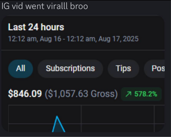Click the blue peak on the earnings chart

57,117
